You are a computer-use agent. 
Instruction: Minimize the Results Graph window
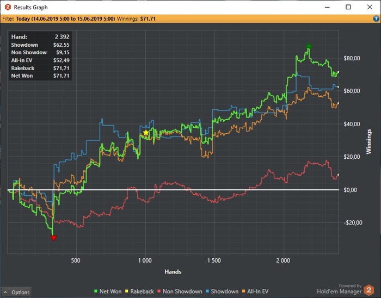click(327, 7)
